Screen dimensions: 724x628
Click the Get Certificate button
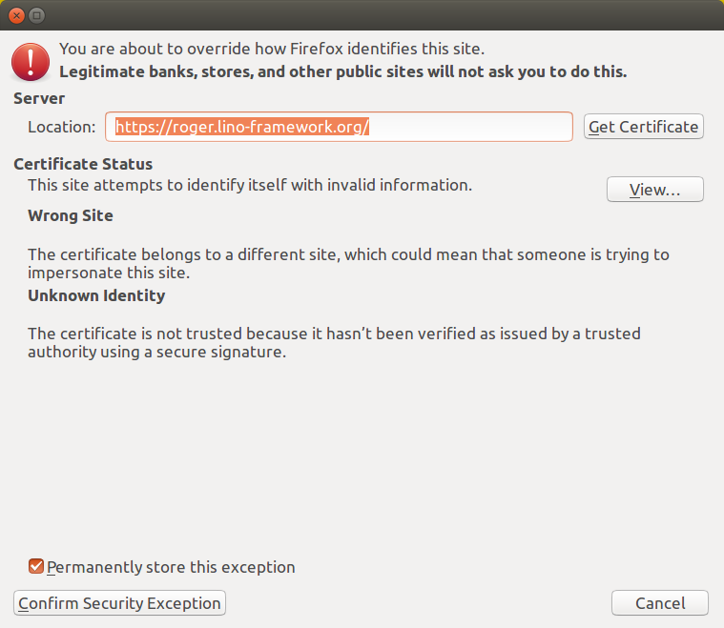[x=644, y=127]
